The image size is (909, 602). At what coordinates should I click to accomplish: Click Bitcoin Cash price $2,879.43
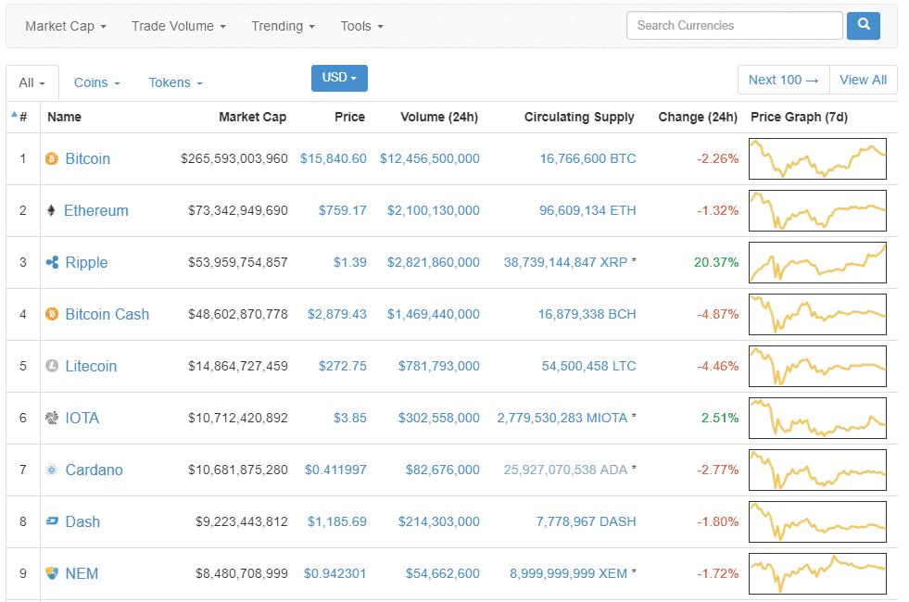[336, 314]
